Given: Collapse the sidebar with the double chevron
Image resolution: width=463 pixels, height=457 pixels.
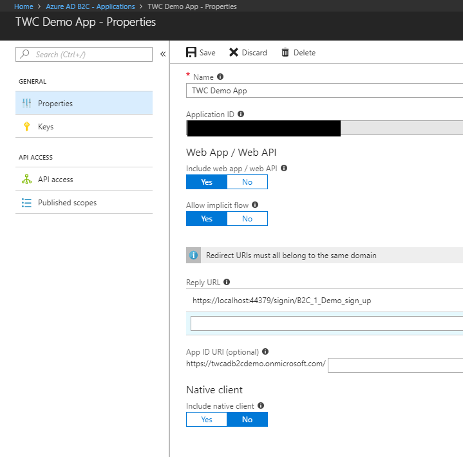Looking at the screenshot, I should [x=163, y=54].
